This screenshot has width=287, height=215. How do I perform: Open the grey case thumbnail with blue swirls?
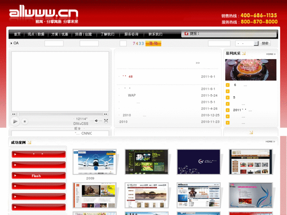(251, 195)
